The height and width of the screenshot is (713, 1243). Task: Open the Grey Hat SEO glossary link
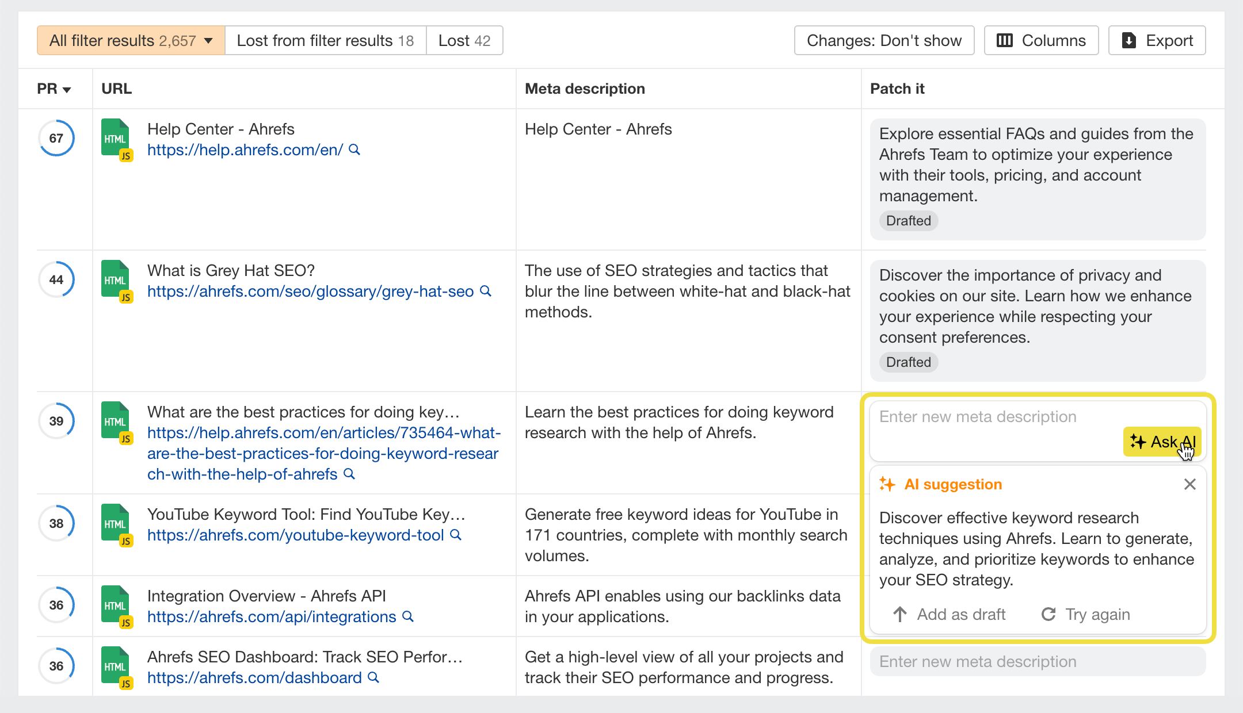tap(310, 291)
